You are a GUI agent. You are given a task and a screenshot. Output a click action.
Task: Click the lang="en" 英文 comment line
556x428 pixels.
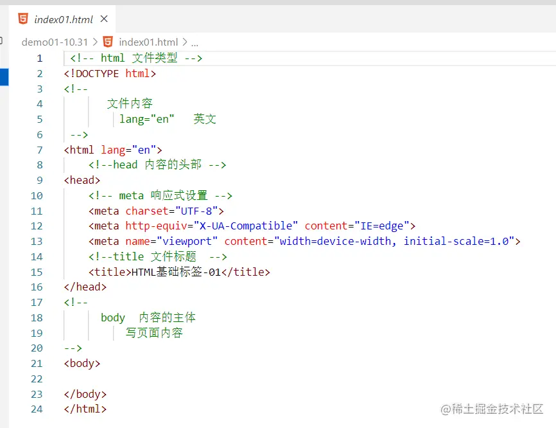click(x=168, y=120)
